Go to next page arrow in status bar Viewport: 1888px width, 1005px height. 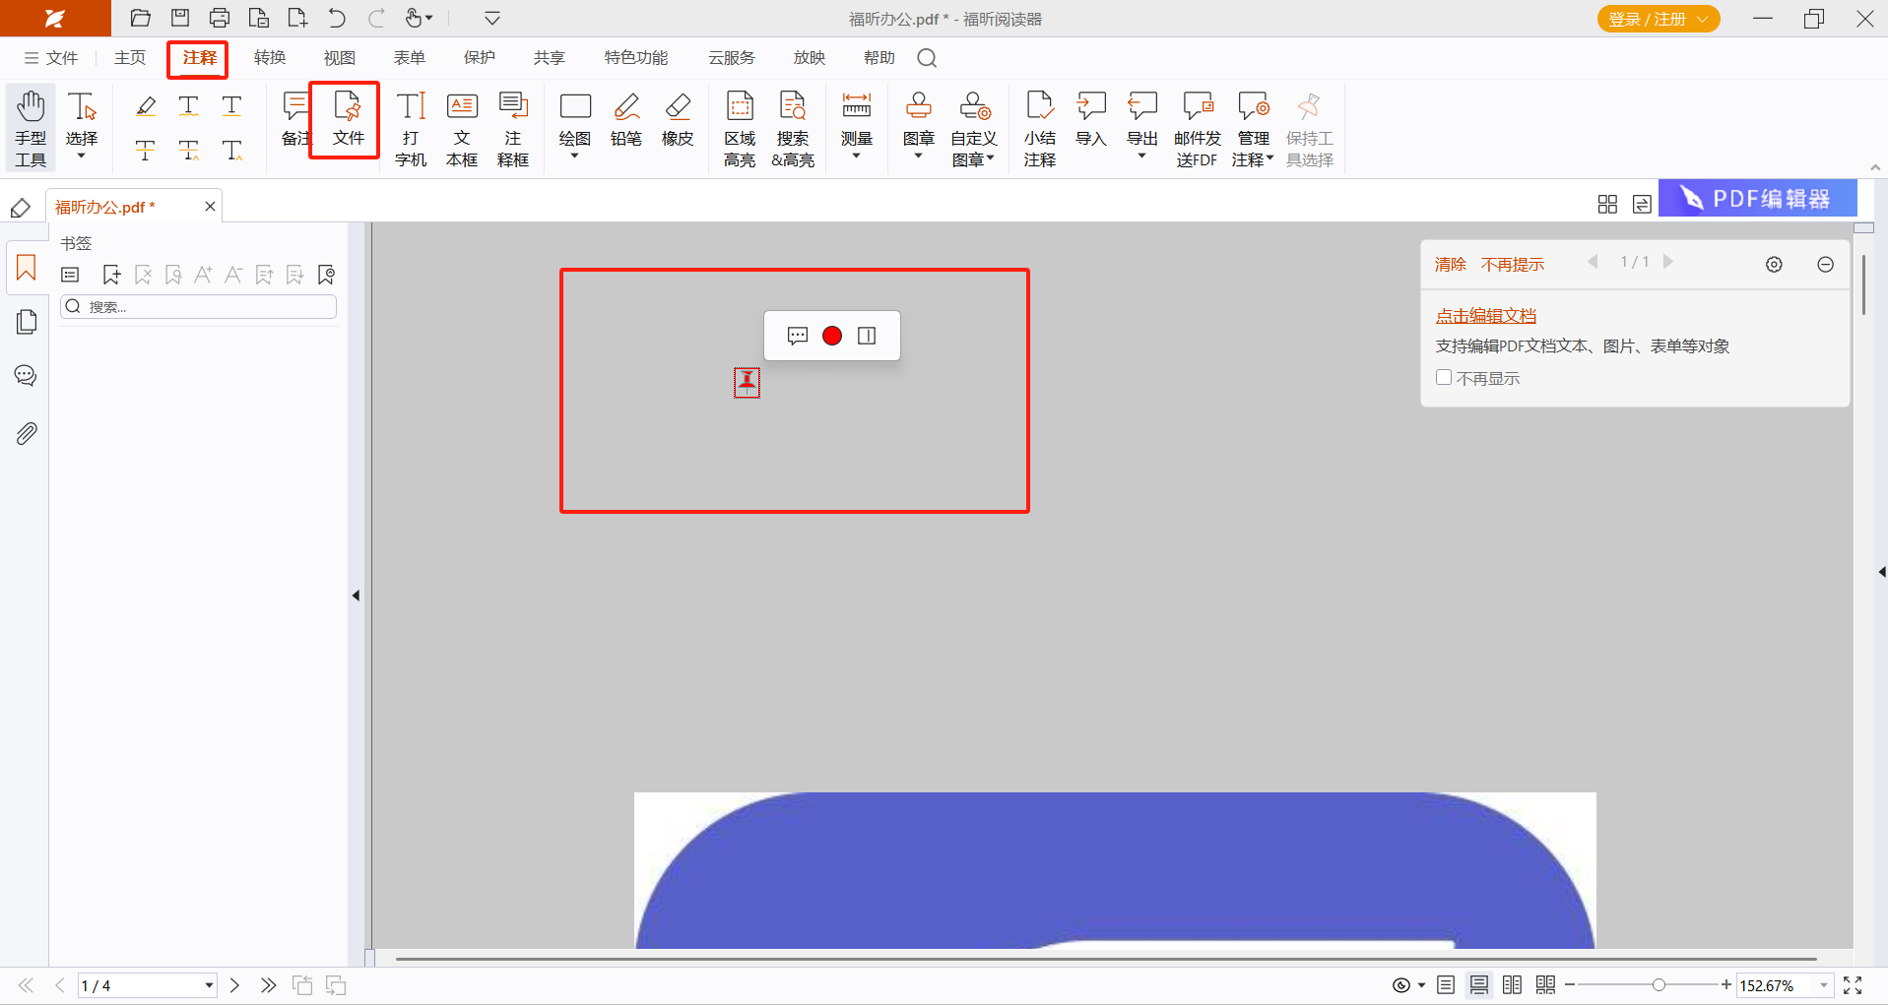coord(234,985)
